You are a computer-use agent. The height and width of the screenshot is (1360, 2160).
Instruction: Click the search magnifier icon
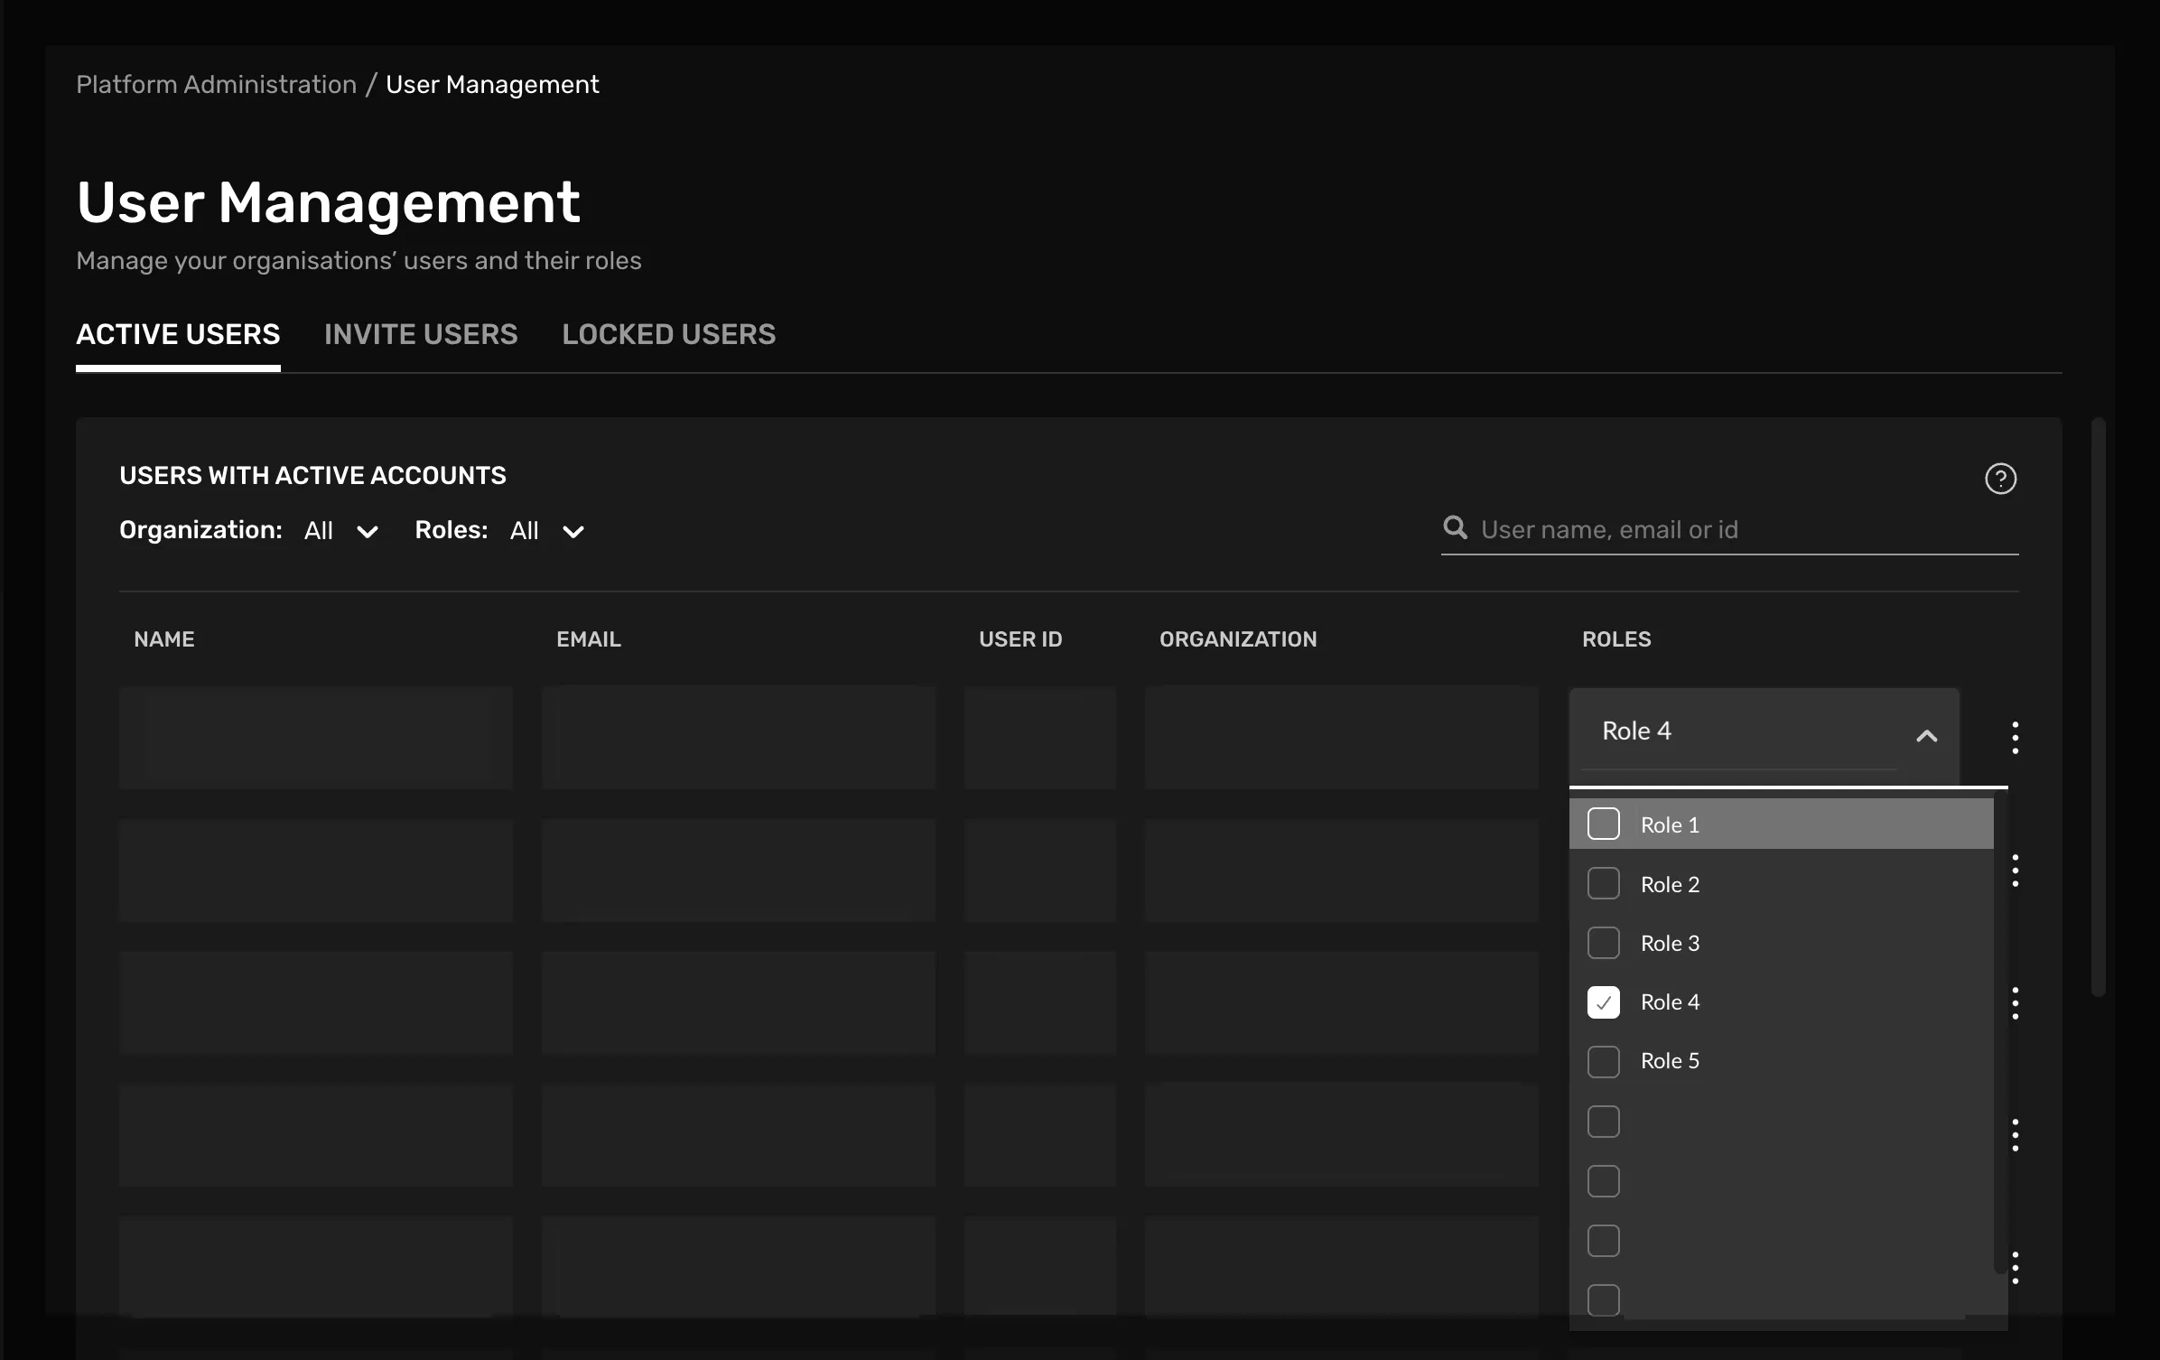click(1455, 527)
